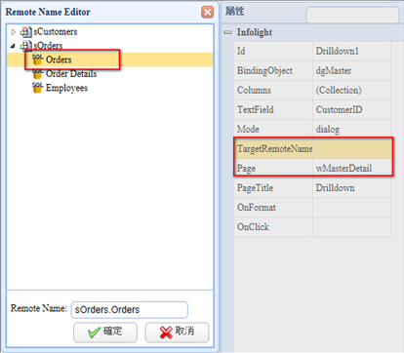Collapse the Infolight property group
Image resolution: width=404 pixels, height=353 pixels.
(x=228, y=32)
